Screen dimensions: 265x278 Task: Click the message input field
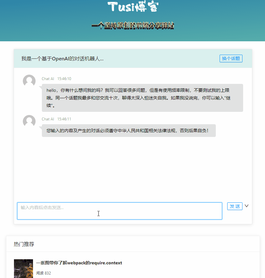click(x=120, y=211)
